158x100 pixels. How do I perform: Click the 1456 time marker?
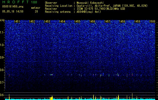coord(92,21)
